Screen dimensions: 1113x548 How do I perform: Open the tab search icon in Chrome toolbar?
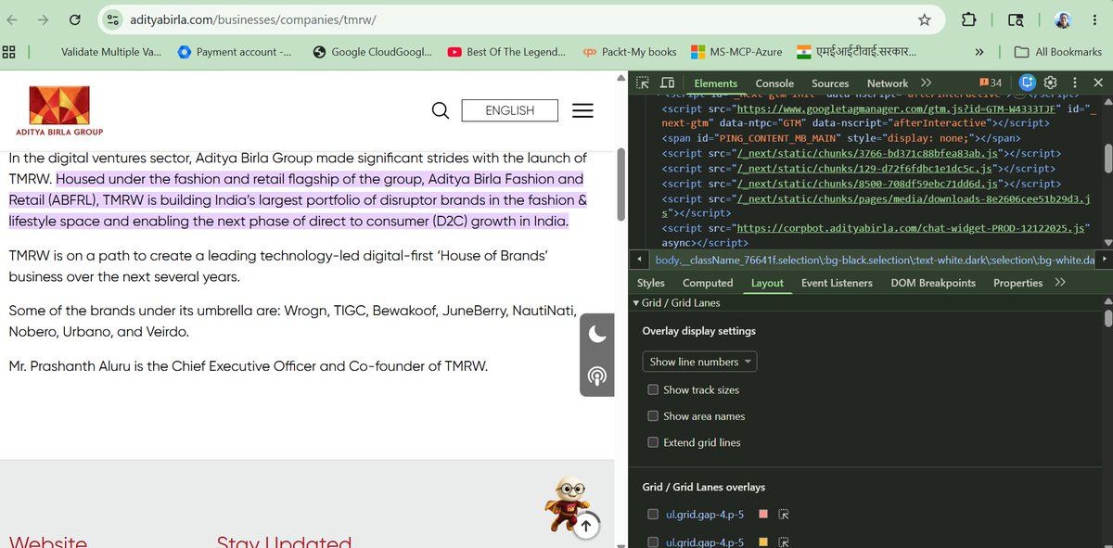click(x=1016, y=19)
